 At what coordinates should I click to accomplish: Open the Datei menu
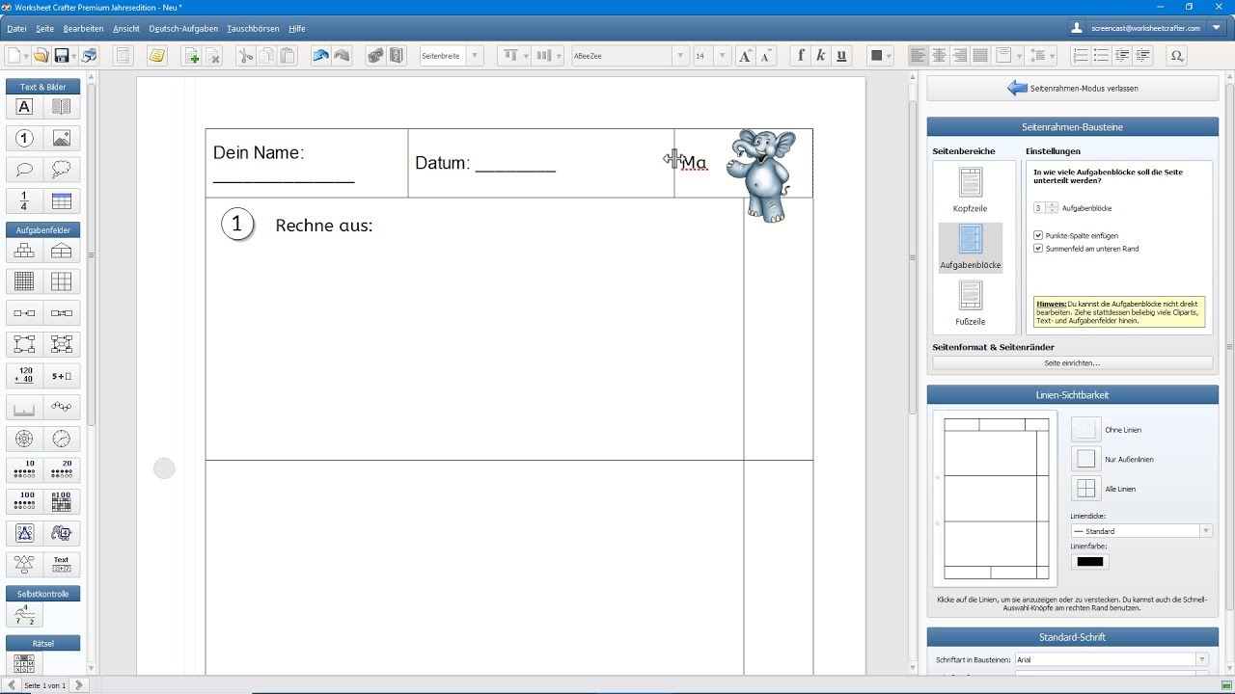16,29
